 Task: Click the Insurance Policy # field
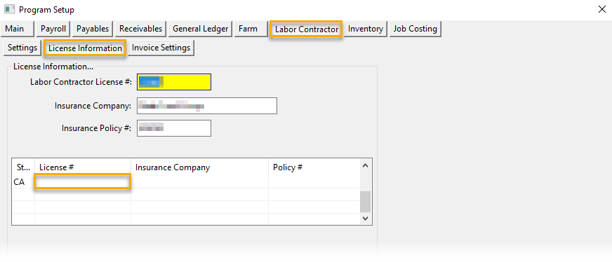(x=174, y=128)
